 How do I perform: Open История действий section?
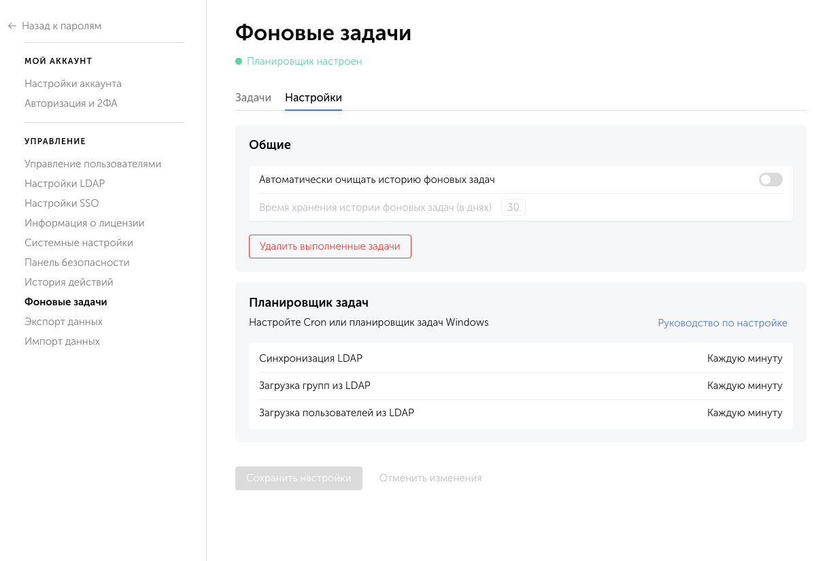[x=69, y=282]
